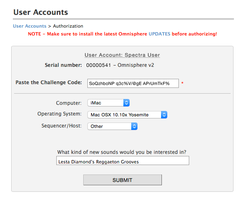Click the User Accounts breadcrumb link

coord(29,26)
